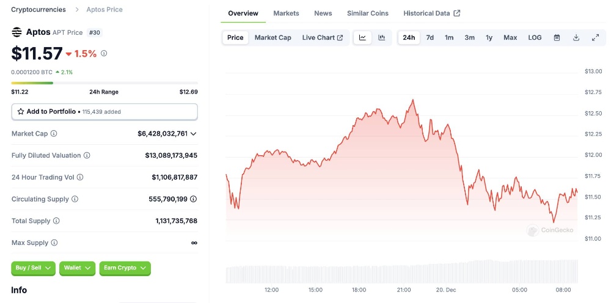Viewport: 611px width, 303px height.
Task: Click the $11.57 current price text
Action: tap(37, 53)
